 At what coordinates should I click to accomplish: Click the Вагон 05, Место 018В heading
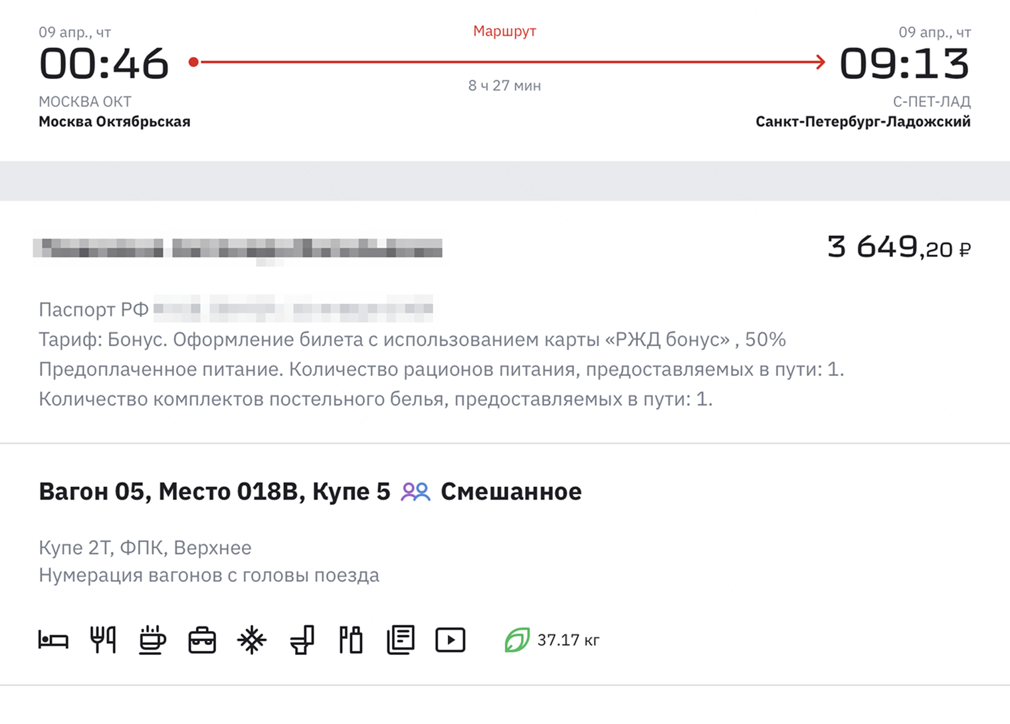(214, 492)
